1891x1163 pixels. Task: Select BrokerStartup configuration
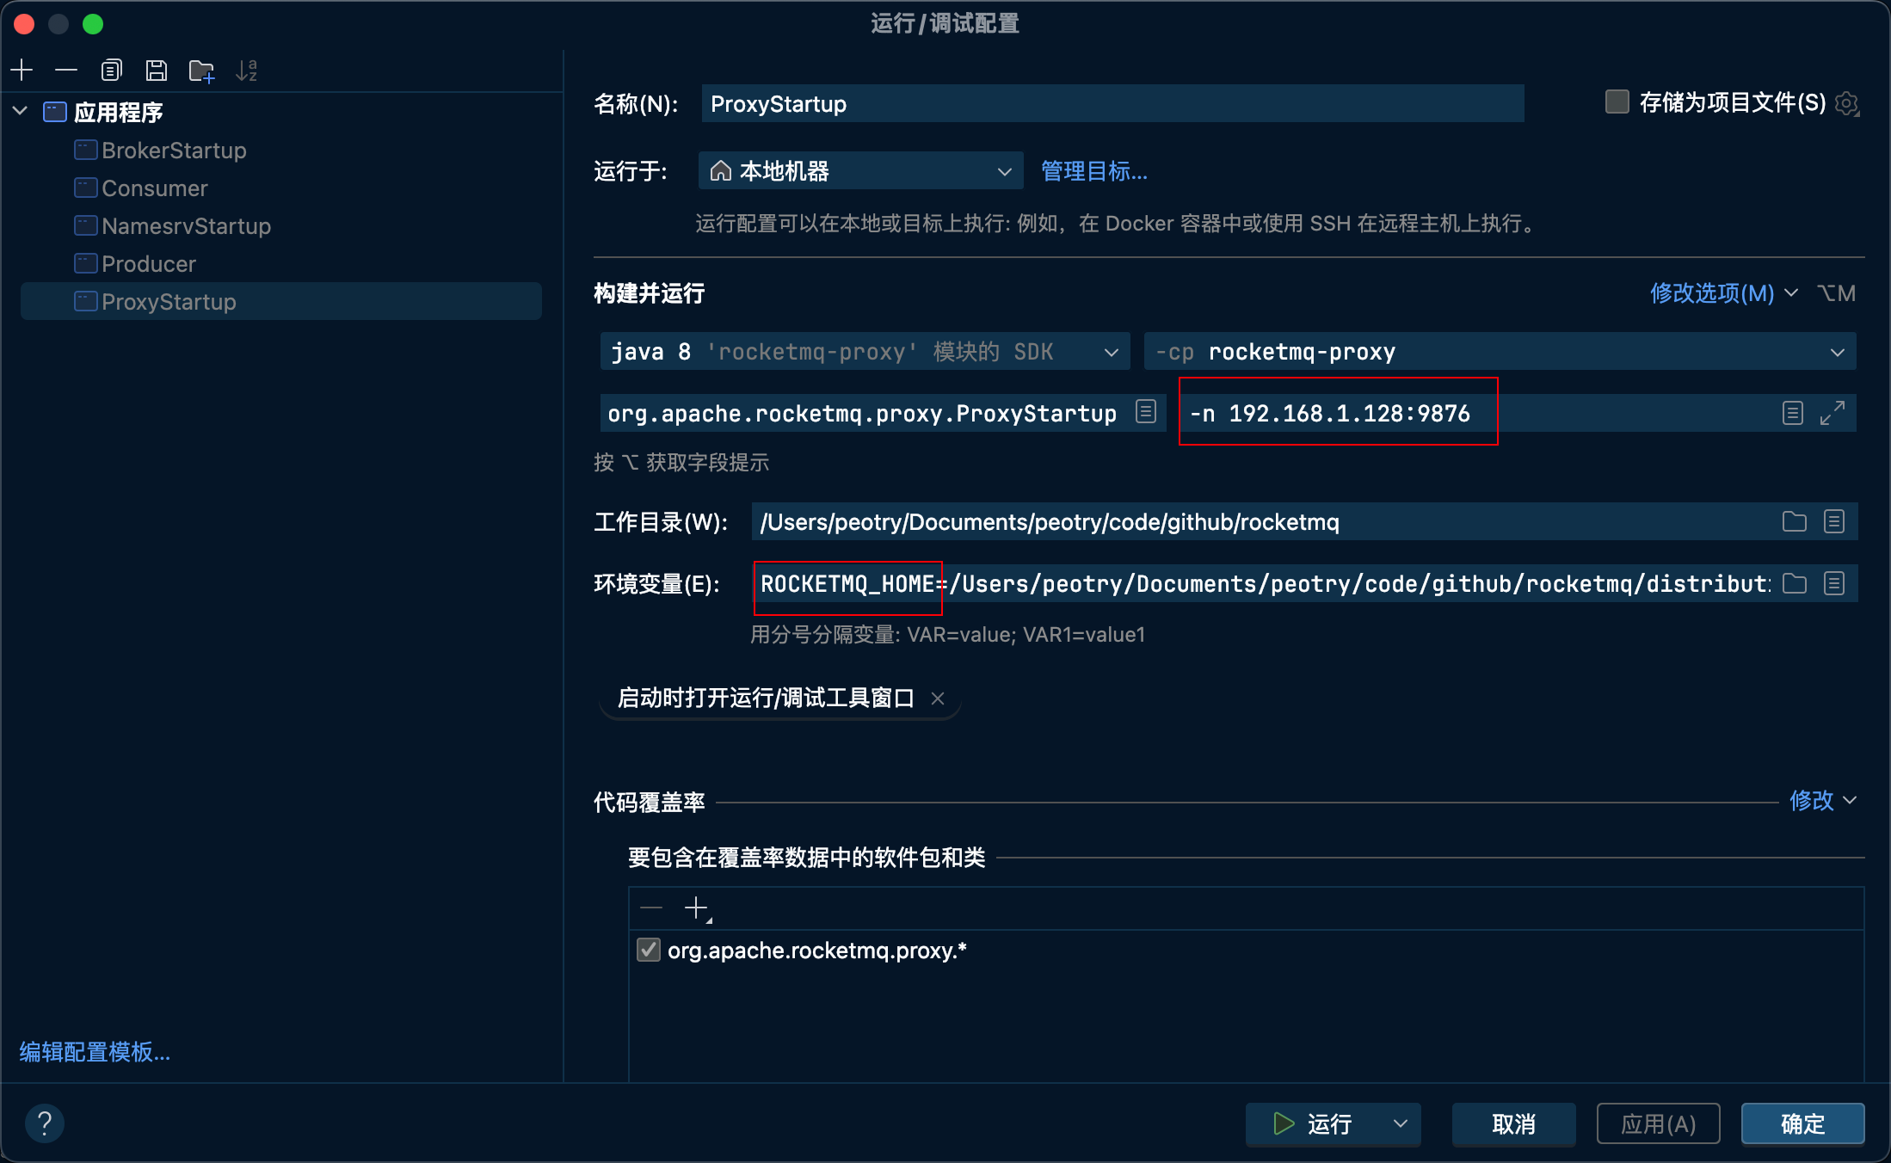coord(174,151)
